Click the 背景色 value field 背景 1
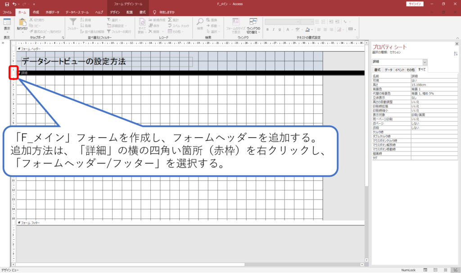The width and height of the screenshot is (461, 273). [x=434, y=89]
